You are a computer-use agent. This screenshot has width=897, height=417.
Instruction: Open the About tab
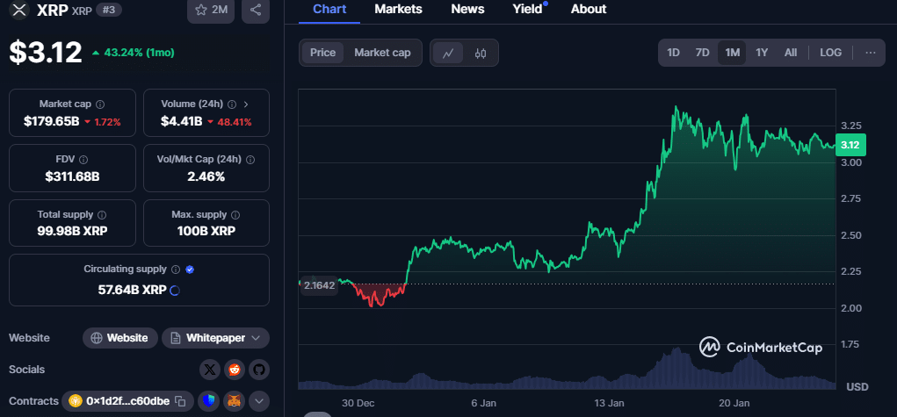point(589,9)
